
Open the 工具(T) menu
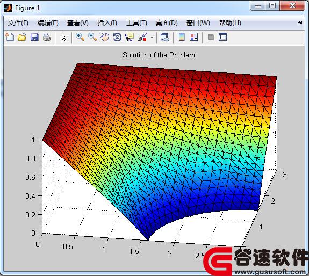[136, 23]
